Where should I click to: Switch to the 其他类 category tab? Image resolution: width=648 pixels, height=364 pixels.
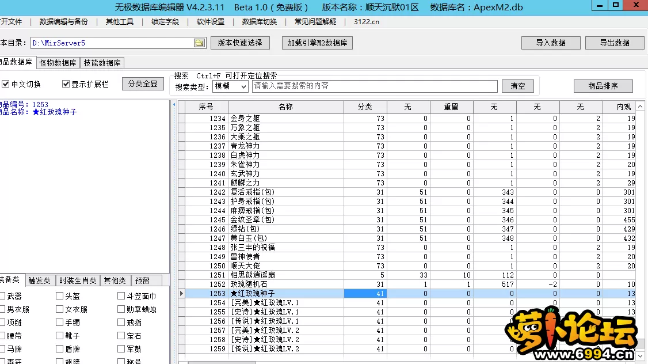(x=115, y=280)
